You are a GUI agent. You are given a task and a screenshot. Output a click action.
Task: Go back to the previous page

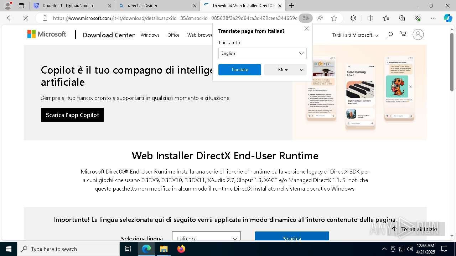10,18
